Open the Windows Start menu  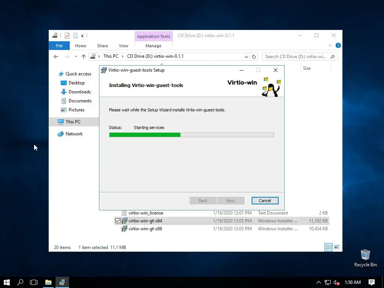(x=7, y=282)
